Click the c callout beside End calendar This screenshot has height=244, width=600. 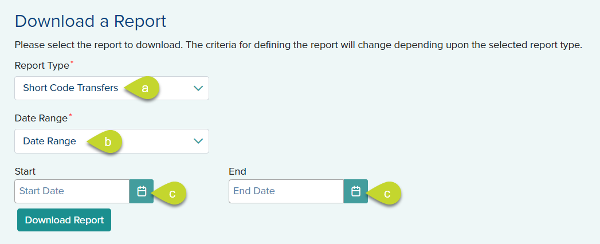click(386, 194)
